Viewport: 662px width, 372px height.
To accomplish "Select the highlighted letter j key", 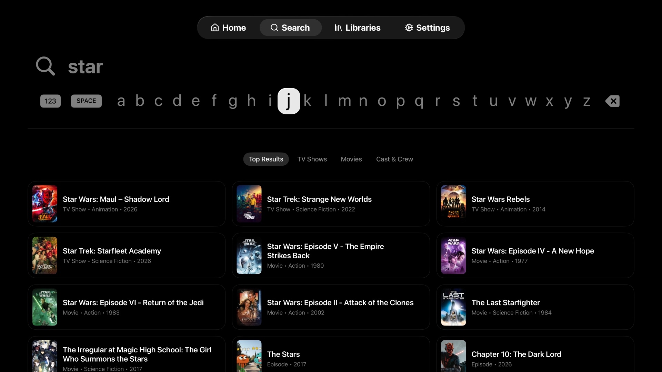I will pos(289,101).
